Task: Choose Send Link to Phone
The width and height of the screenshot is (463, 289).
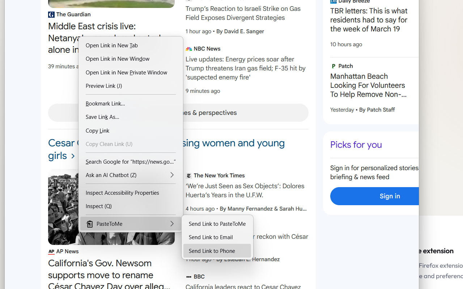Action: tap(212, 251)
